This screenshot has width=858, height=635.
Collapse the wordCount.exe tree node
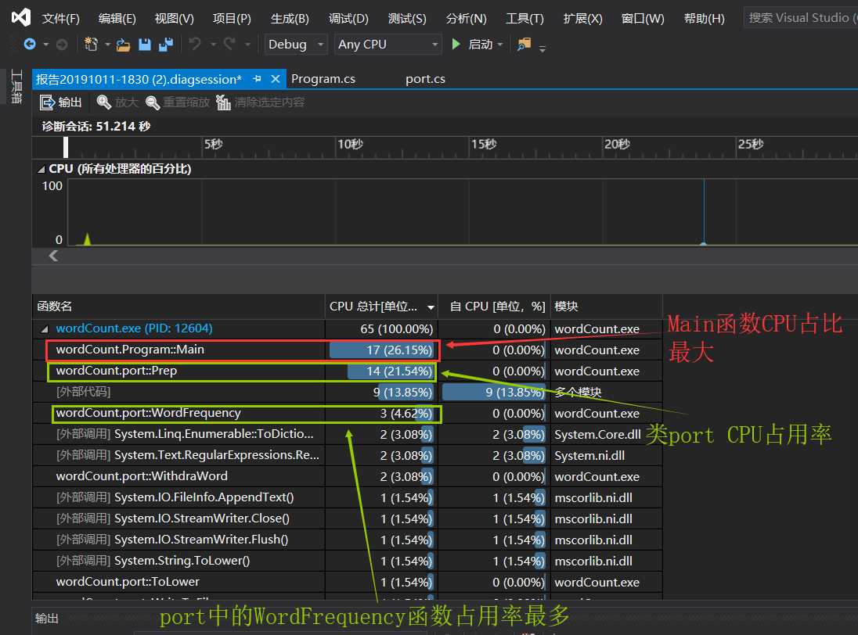click(x=45, y=329)
